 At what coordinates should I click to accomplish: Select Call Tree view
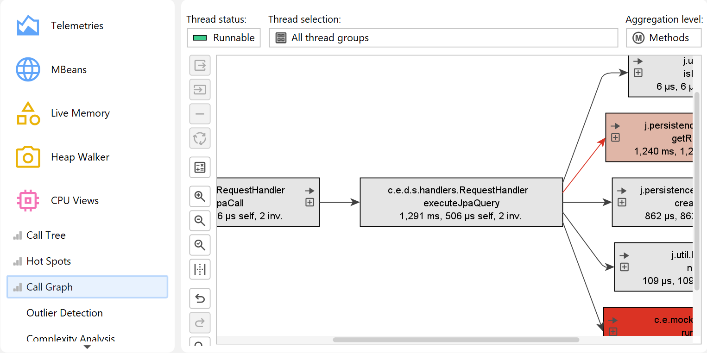click(46, 235)
